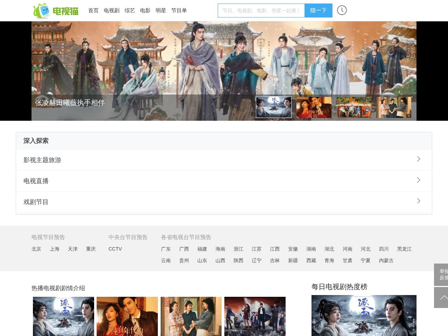This screenshot has height=336, width=448.
Task: Select the first carousel thumbnail 逐玉
Action: [273, 107]
